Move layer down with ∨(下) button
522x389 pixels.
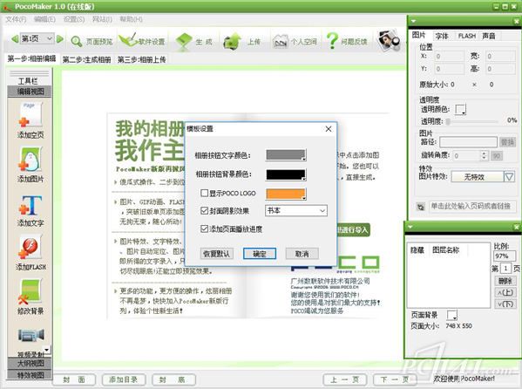(x=505, y=304)
